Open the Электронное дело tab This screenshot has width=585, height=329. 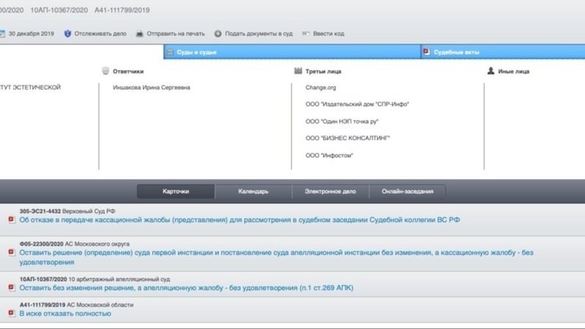click(x=329, y=192)
